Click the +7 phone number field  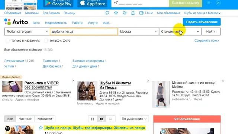pyautogui.click(x=140, y=3)
